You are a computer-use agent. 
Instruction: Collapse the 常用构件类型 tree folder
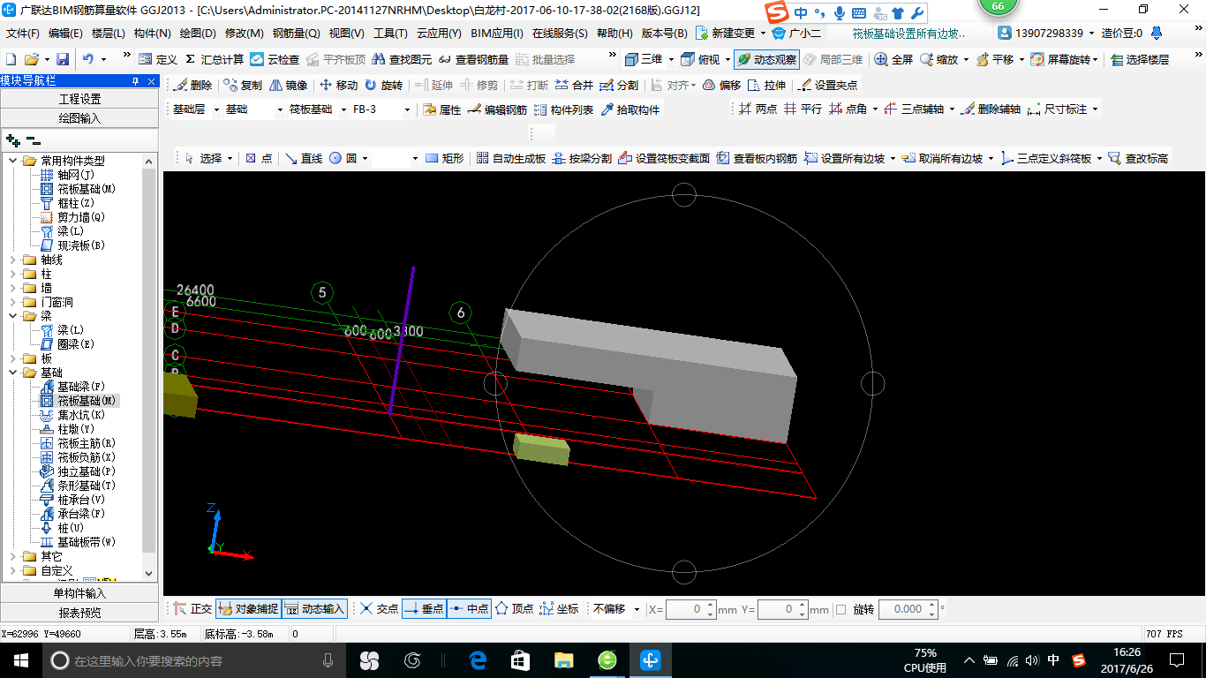tap(13, 161)
